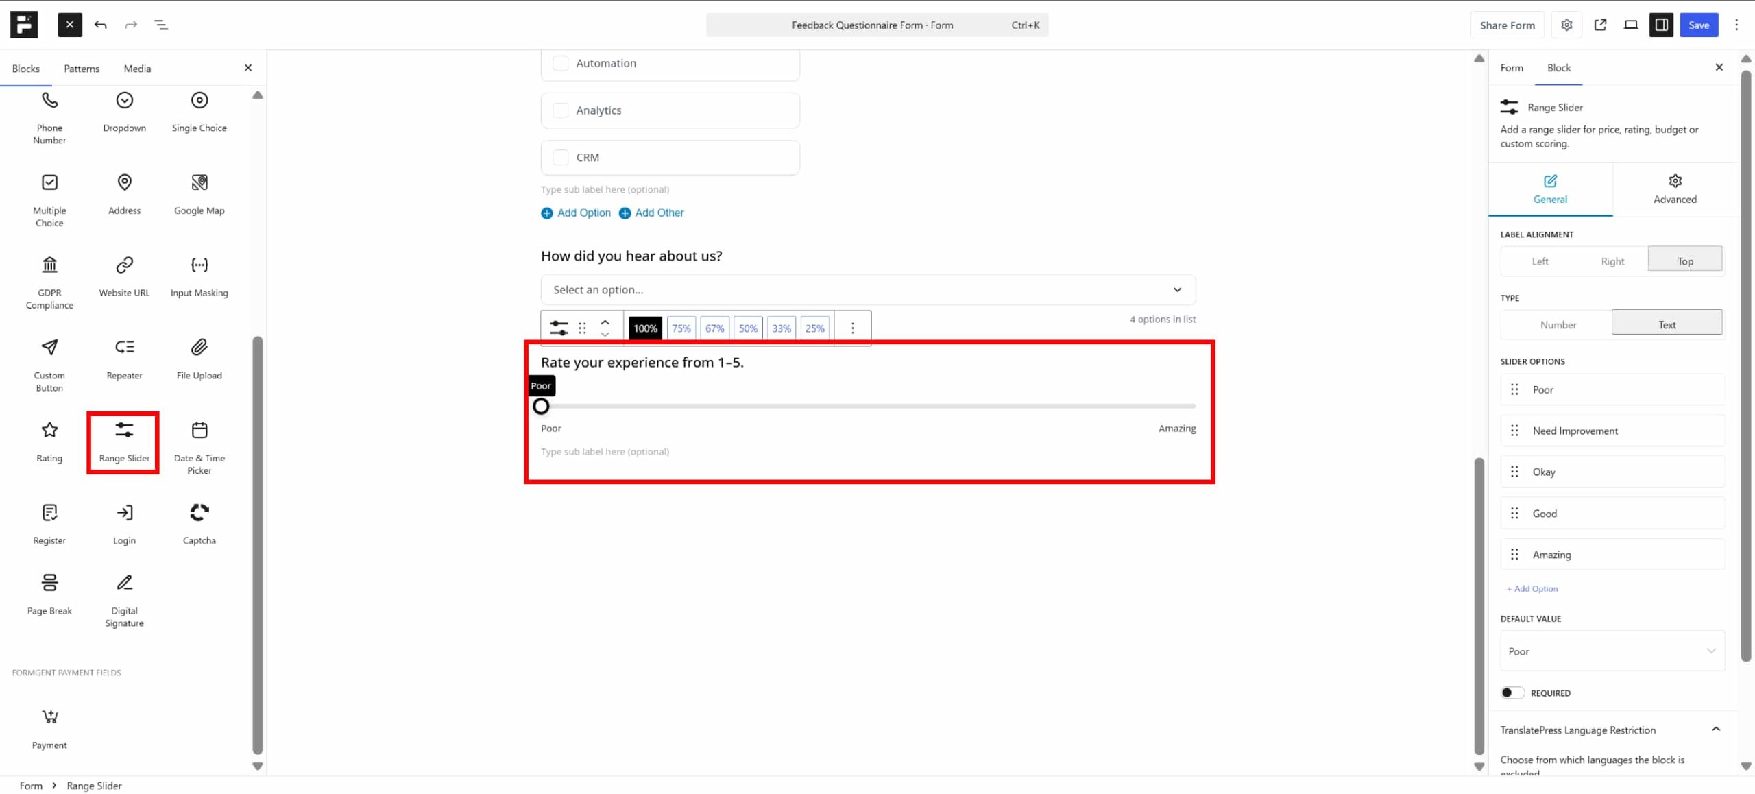Add a Website URL block
This screenshot has width=1755, height=794.
click(x=124, y=277)
